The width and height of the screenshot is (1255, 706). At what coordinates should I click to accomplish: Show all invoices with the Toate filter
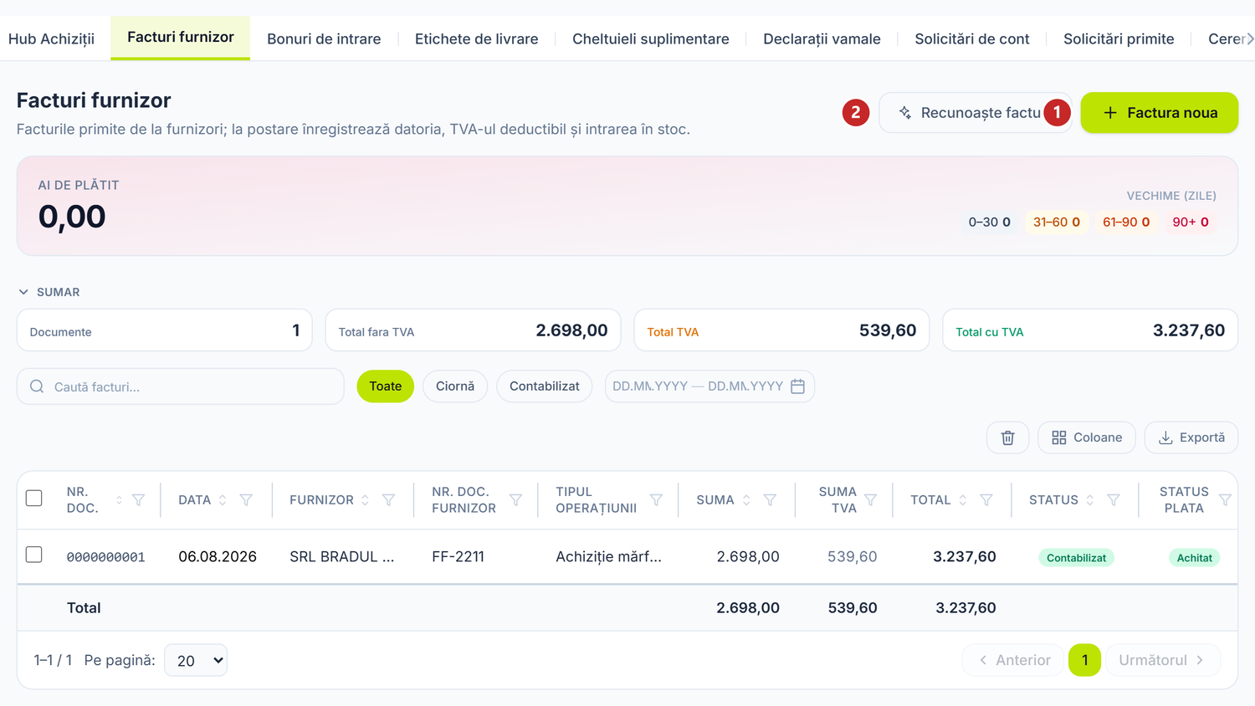[x=386, y=386]
